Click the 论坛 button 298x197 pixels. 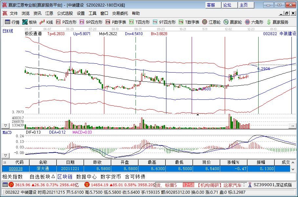tap(229, 5)
